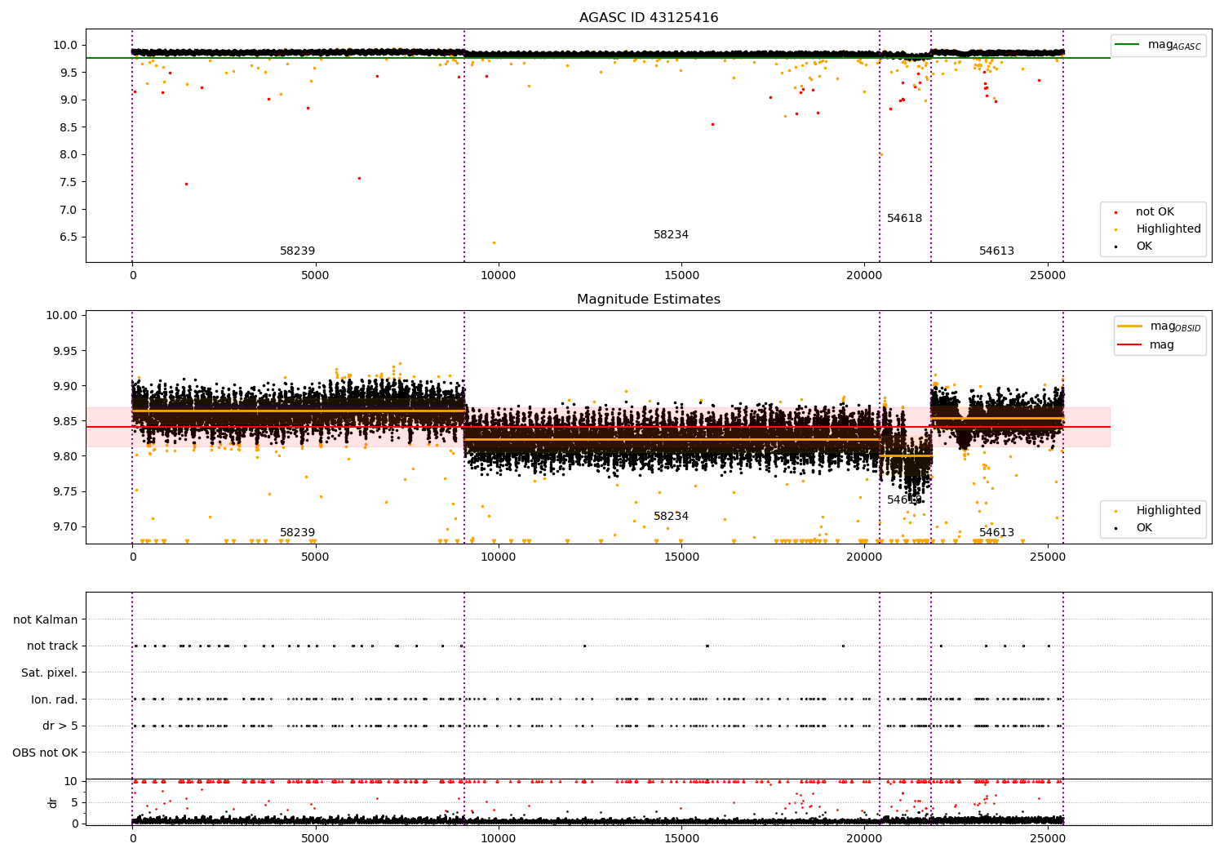Click y-tick '5' on the dr axis
Screen dimensions: 1224x857
coord(75,803)
